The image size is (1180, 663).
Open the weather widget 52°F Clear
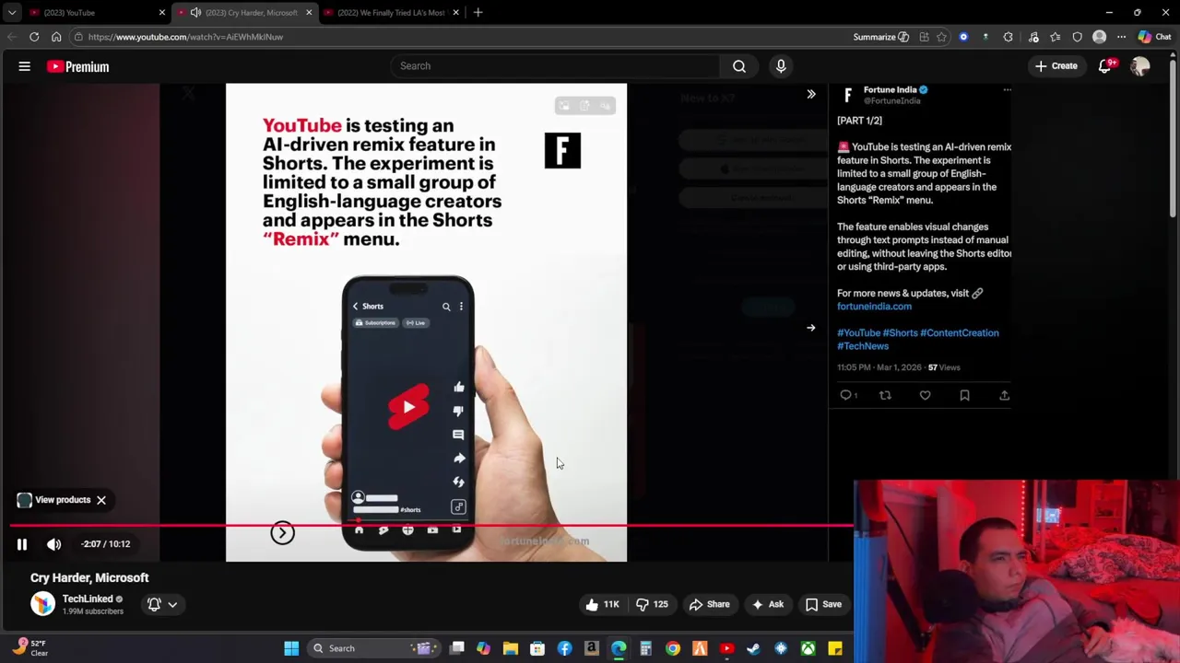point(30,648)
